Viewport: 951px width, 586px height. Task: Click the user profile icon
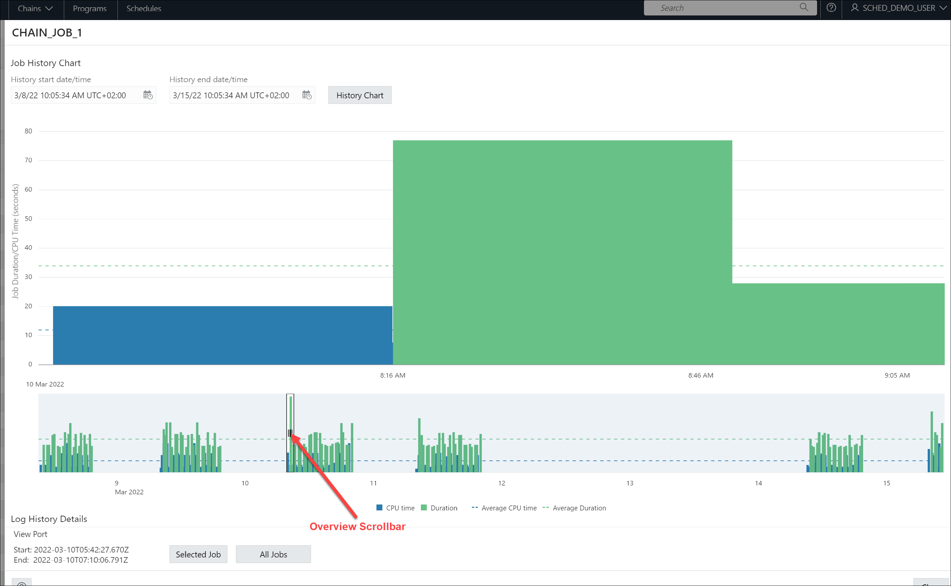tap(854, 8)
